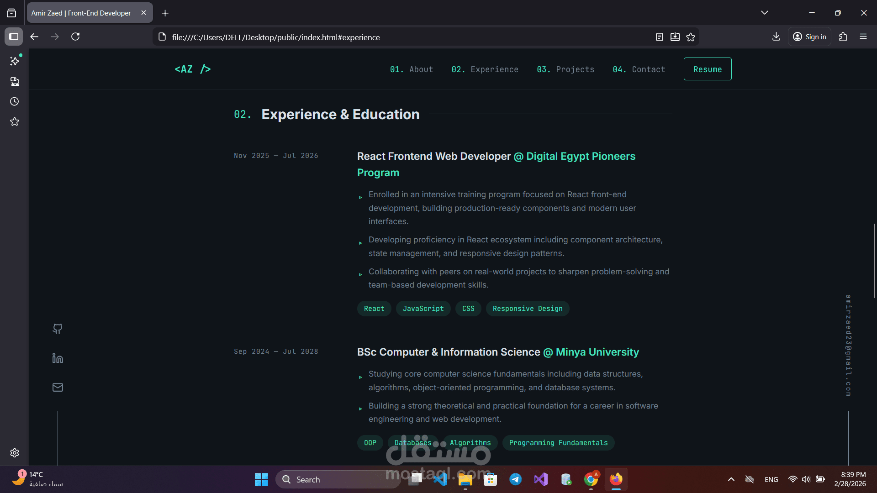Viewport: 877px width, 493px height.
Task: Reload the page with the refresh icon
Action: tap(76, 37)
